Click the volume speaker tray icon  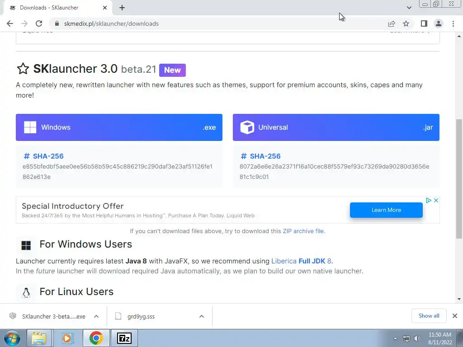pos(417,338)
